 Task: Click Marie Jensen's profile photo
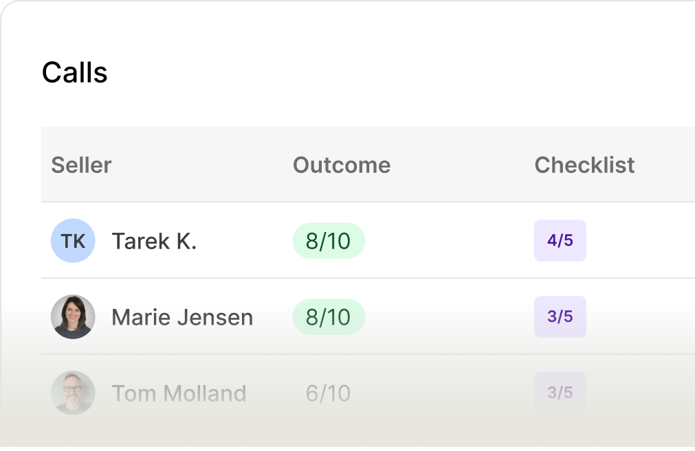73,317
